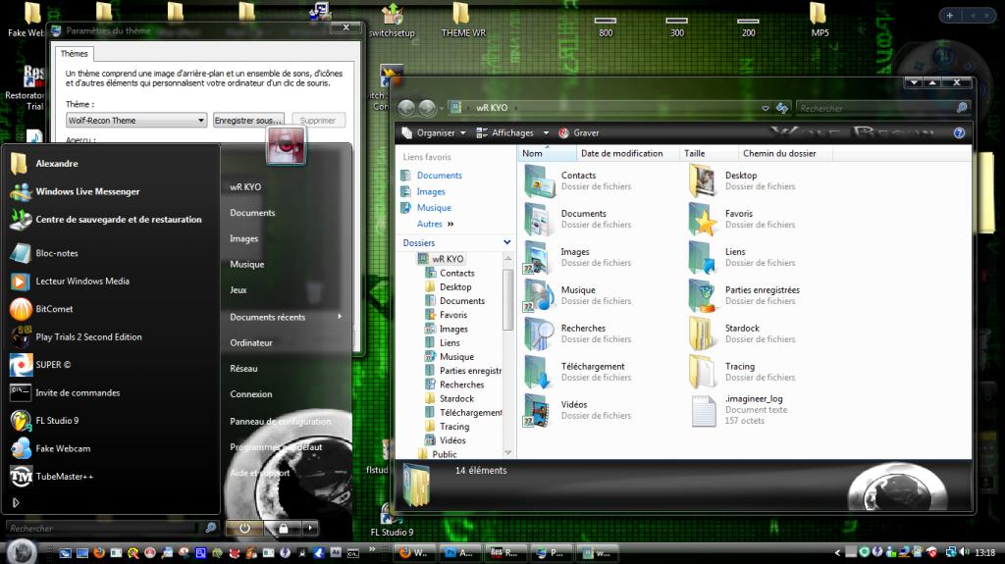Sort by the Taille column header
Screen dimensions: 1005x564
point(709,153)
